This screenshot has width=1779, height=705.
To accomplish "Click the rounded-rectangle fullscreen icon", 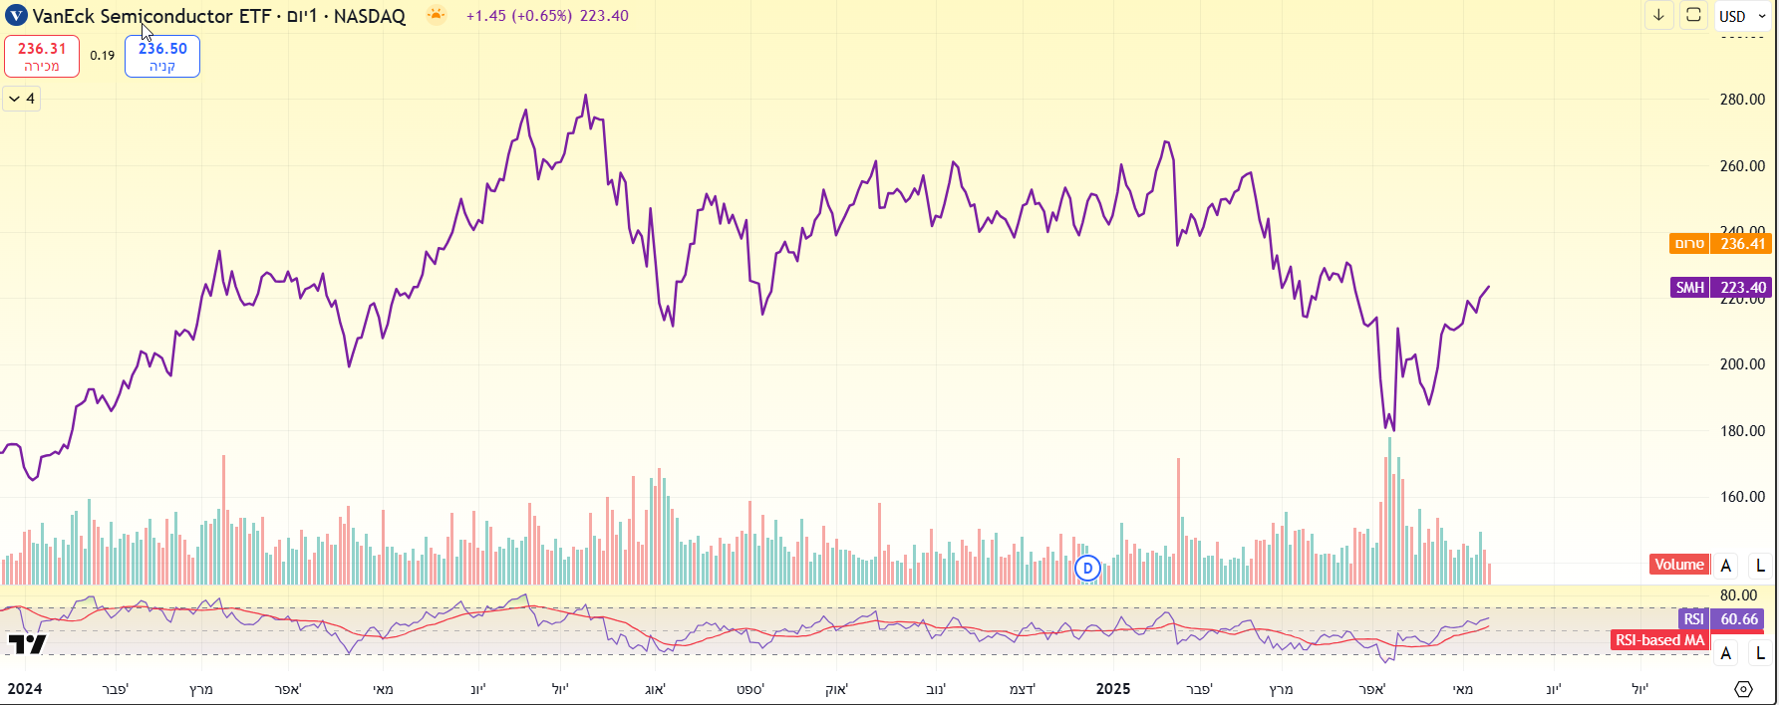I will click(x=1693, y=15).
